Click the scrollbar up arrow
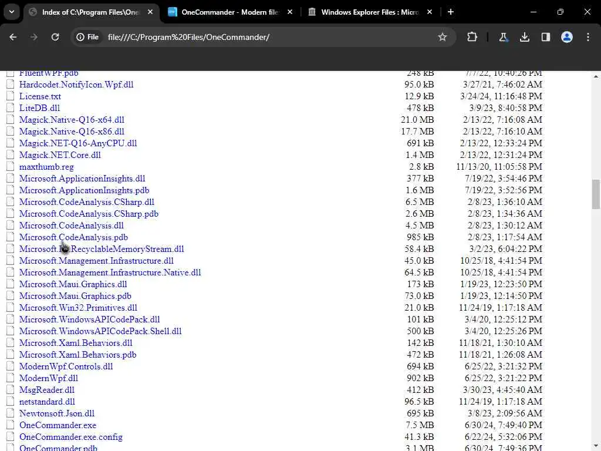 pos(596,76)
